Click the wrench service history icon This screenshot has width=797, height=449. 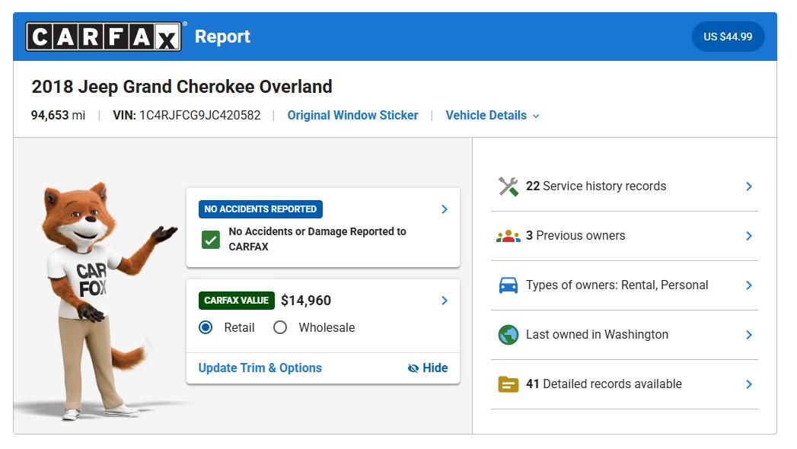[x=508, y=186]
